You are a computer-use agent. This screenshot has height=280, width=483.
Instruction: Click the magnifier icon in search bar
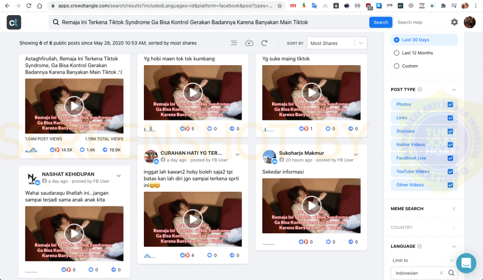[x=56, y=22]
